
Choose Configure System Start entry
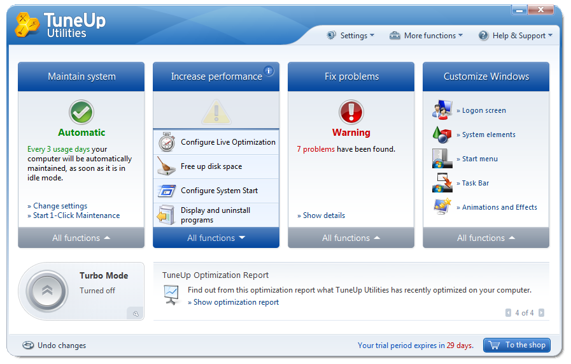click(216, 191)
